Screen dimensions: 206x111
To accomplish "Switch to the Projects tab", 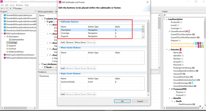I will coord(4,12).
